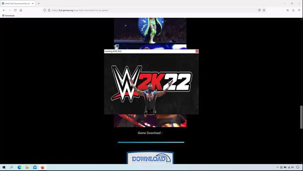
Task: Open the Mail app from taskbar
Action: [35, 167]
